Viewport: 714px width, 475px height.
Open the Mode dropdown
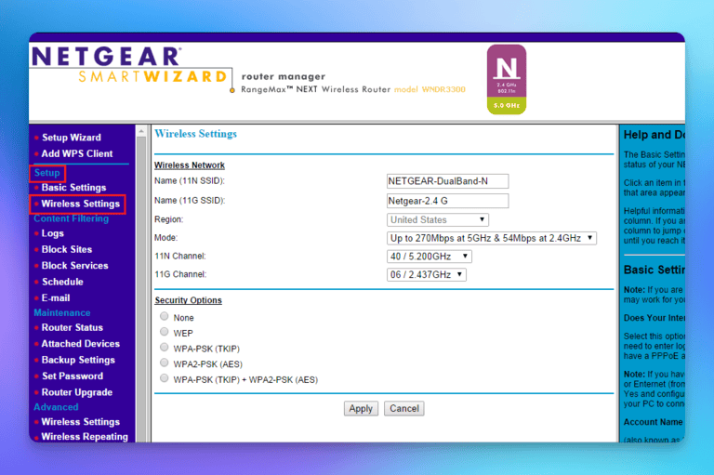491,238
